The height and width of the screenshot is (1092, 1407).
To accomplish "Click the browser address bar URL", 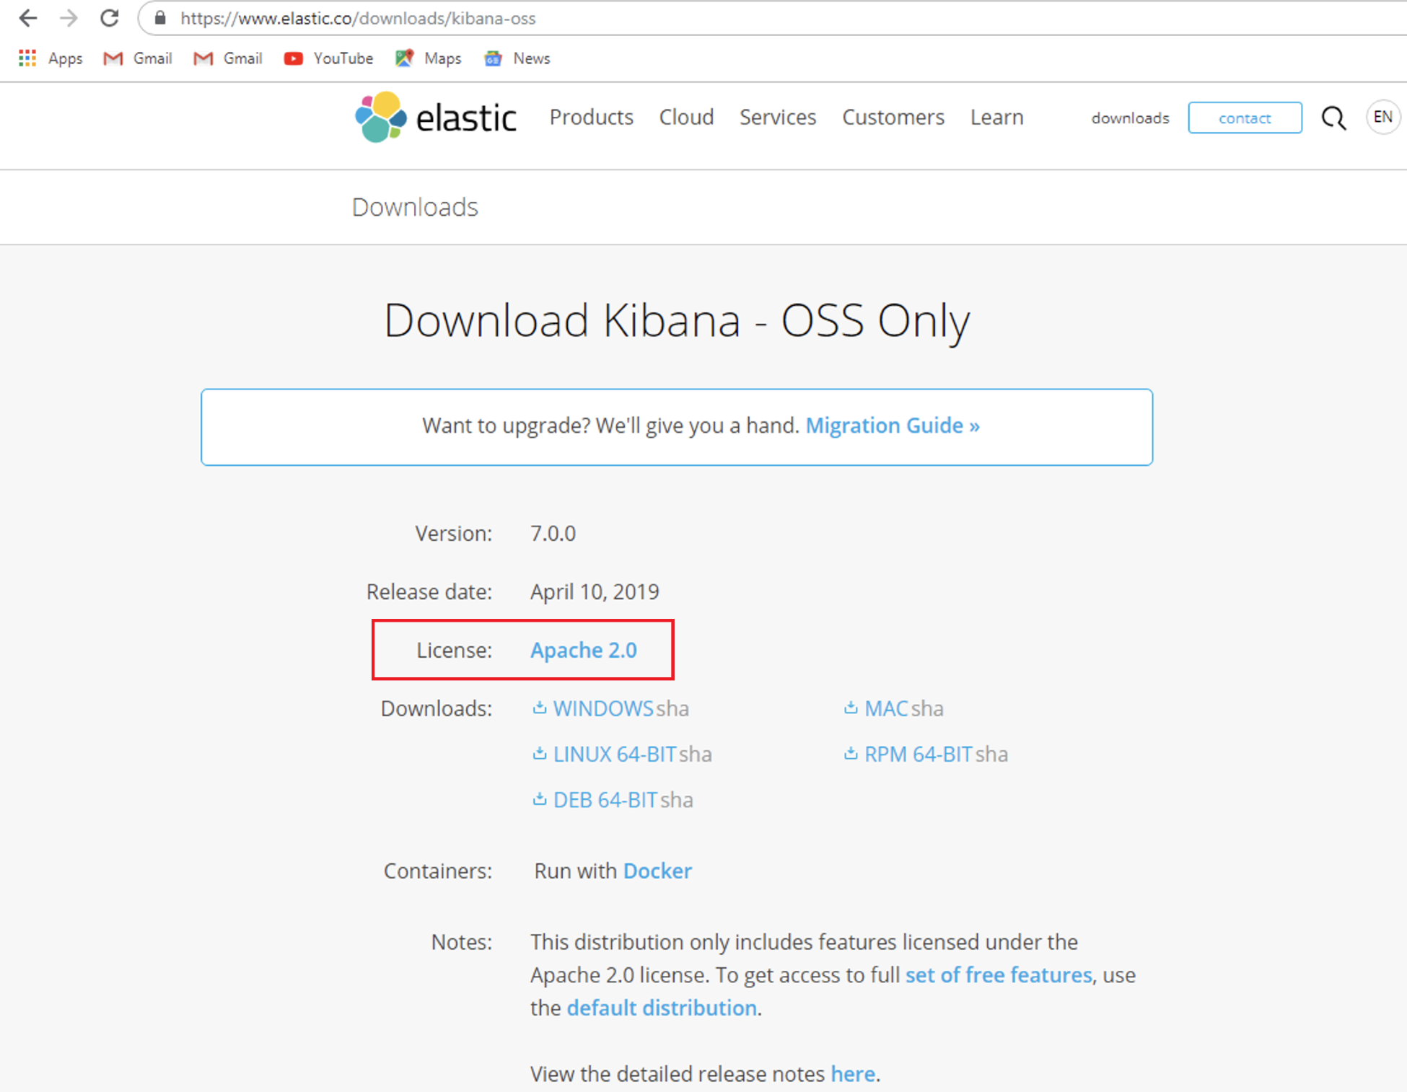I will (358, 18).
